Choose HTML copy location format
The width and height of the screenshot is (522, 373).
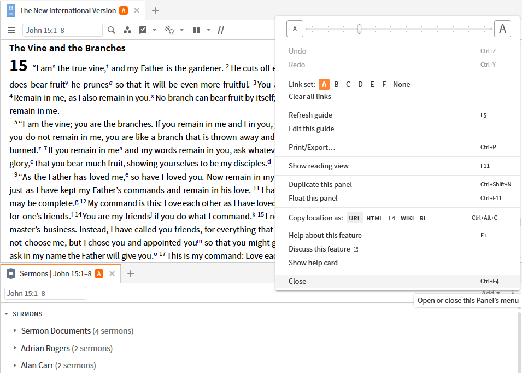374,218
